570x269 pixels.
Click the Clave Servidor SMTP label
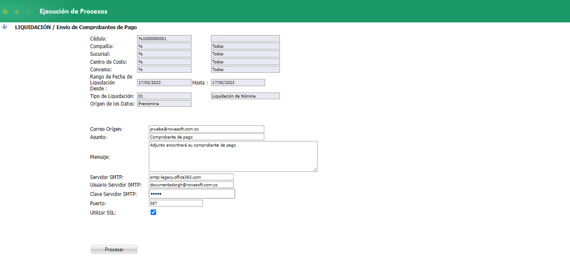click(x=112, y=194)
